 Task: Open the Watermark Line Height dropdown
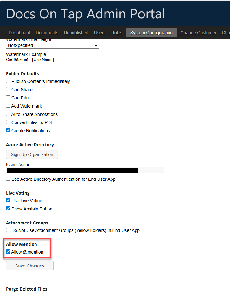pos(52,45)
